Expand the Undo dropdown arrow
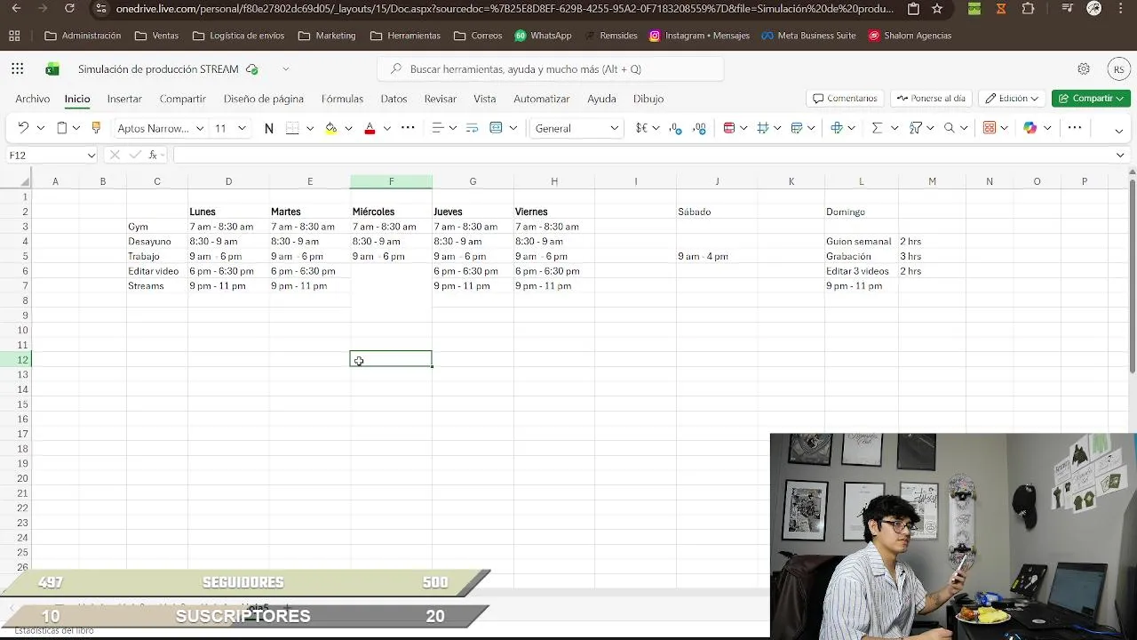 tap(41, 128)
